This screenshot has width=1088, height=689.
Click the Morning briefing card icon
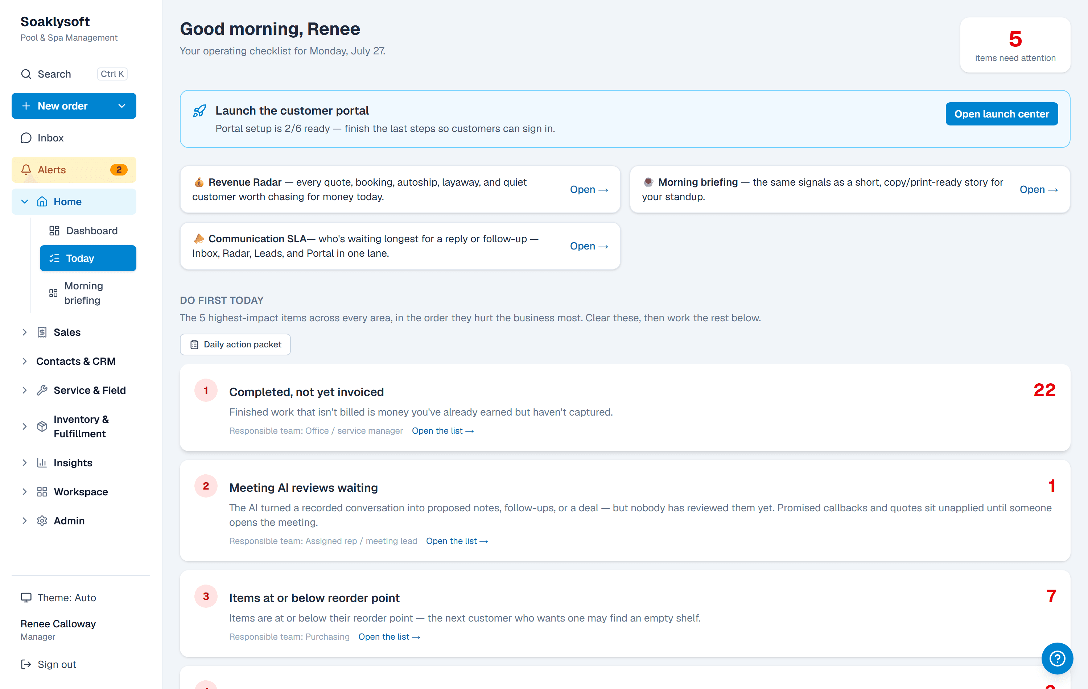pos(648,182)
